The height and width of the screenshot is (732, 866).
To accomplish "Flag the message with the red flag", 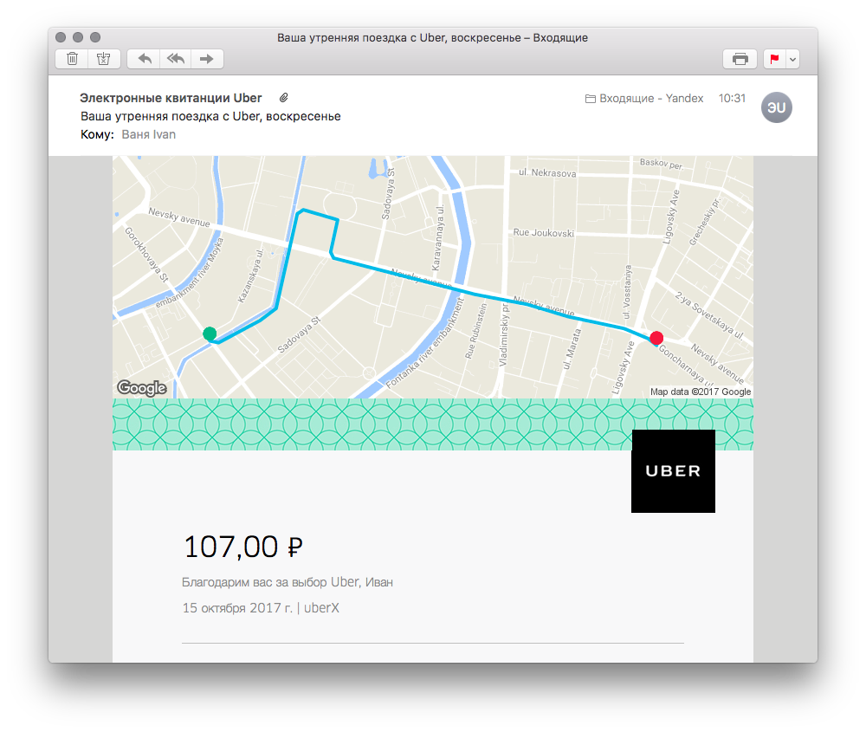I will point(774,59).
